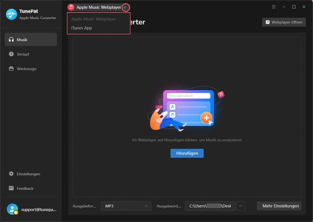Click the envelope icon beside Feedback
The height and width of the screenshot is (222, 313).
tap(11, 188)
